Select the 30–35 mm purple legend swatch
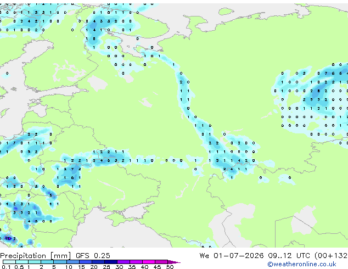Viewport: 348px width, 269px height. pyautogui.click(x=124, y=262)
